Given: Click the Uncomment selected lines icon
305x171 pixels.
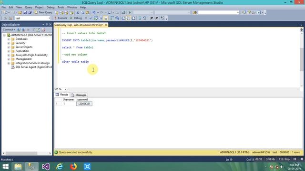Looking at the screenshot, I should click(x=144, y=18).
